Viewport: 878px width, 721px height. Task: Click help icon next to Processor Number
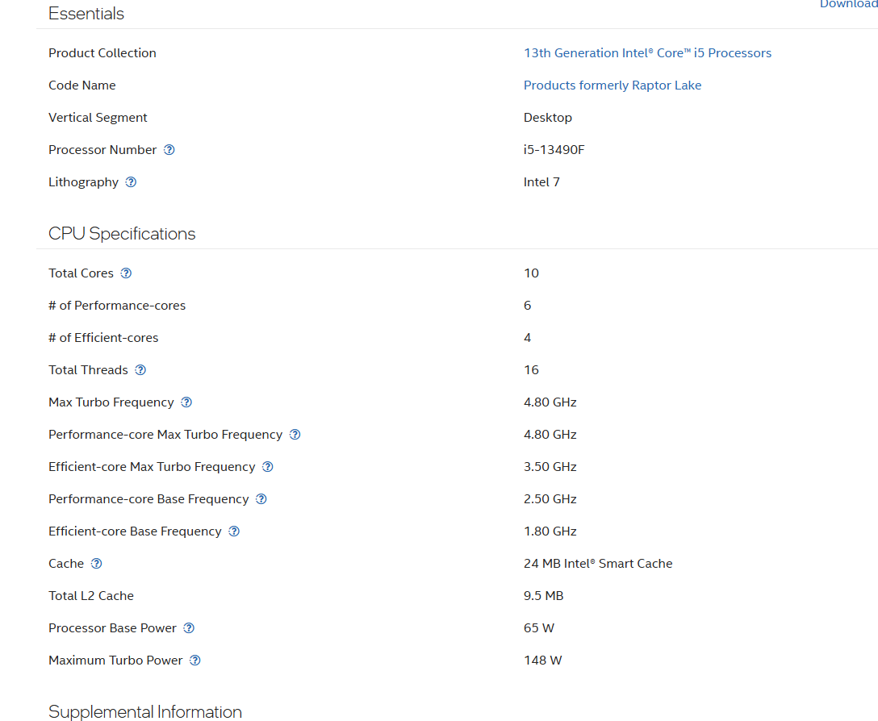[169, 149]
